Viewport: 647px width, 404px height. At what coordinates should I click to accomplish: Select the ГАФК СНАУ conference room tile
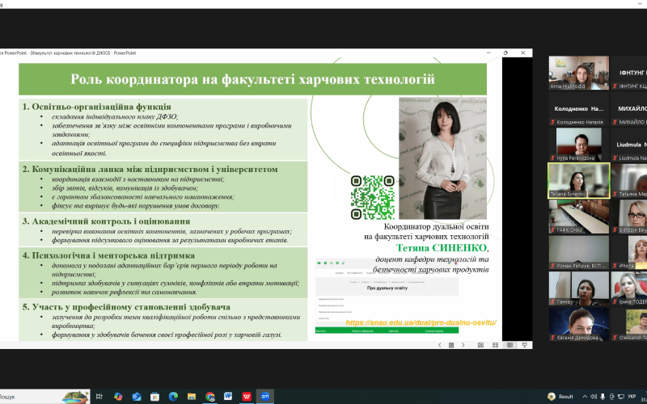579,217
